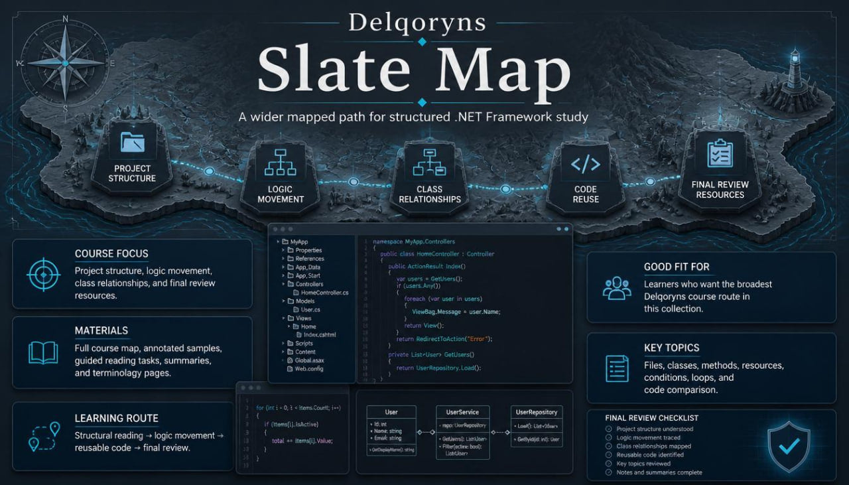This screenshot has width=849, height=485.
Task: Click 'ViewBag.Message = user.Name;' code line
Action: [x=456, y=312]
